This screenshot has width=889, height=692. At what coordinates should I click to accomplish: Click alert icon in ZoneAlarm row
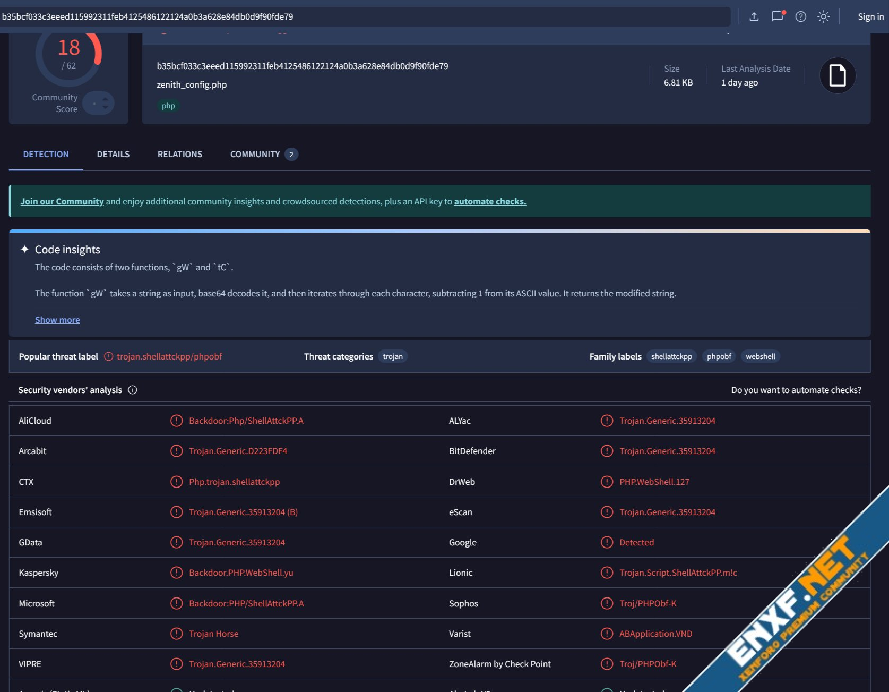607,664
